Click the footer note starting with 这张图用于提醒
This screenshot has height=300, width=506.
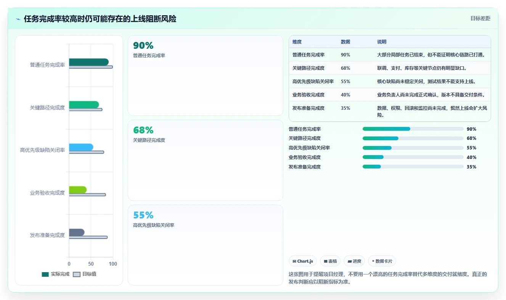[x=388, y=278]
